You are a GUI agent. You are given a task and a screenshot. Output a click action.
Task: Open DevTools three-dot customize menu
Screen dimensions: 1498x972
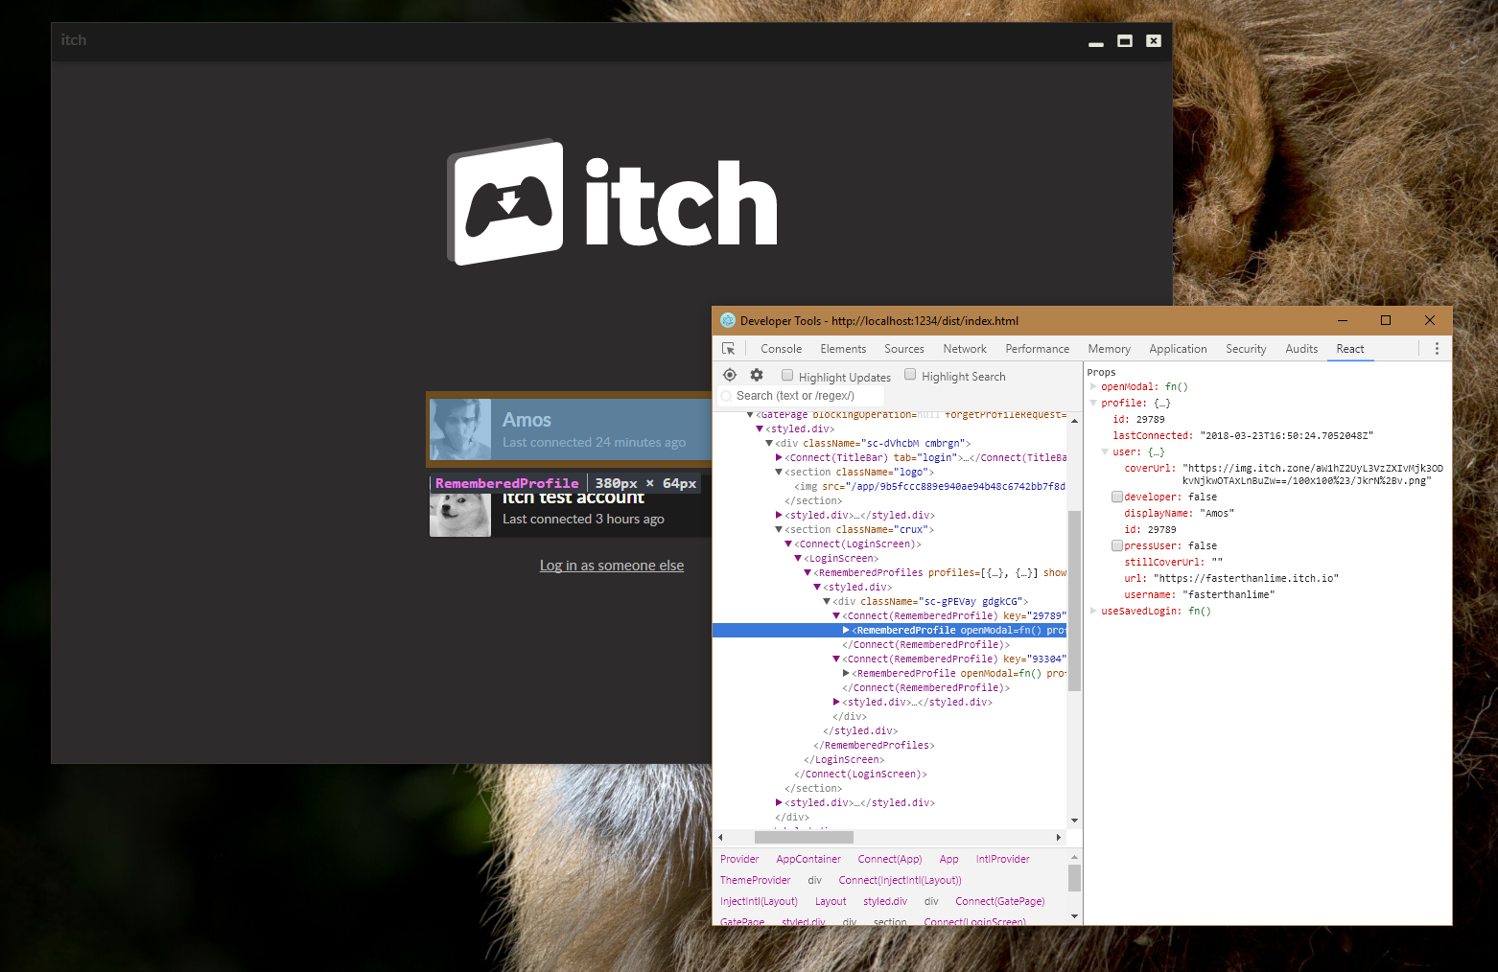[x=1437, y=349]
